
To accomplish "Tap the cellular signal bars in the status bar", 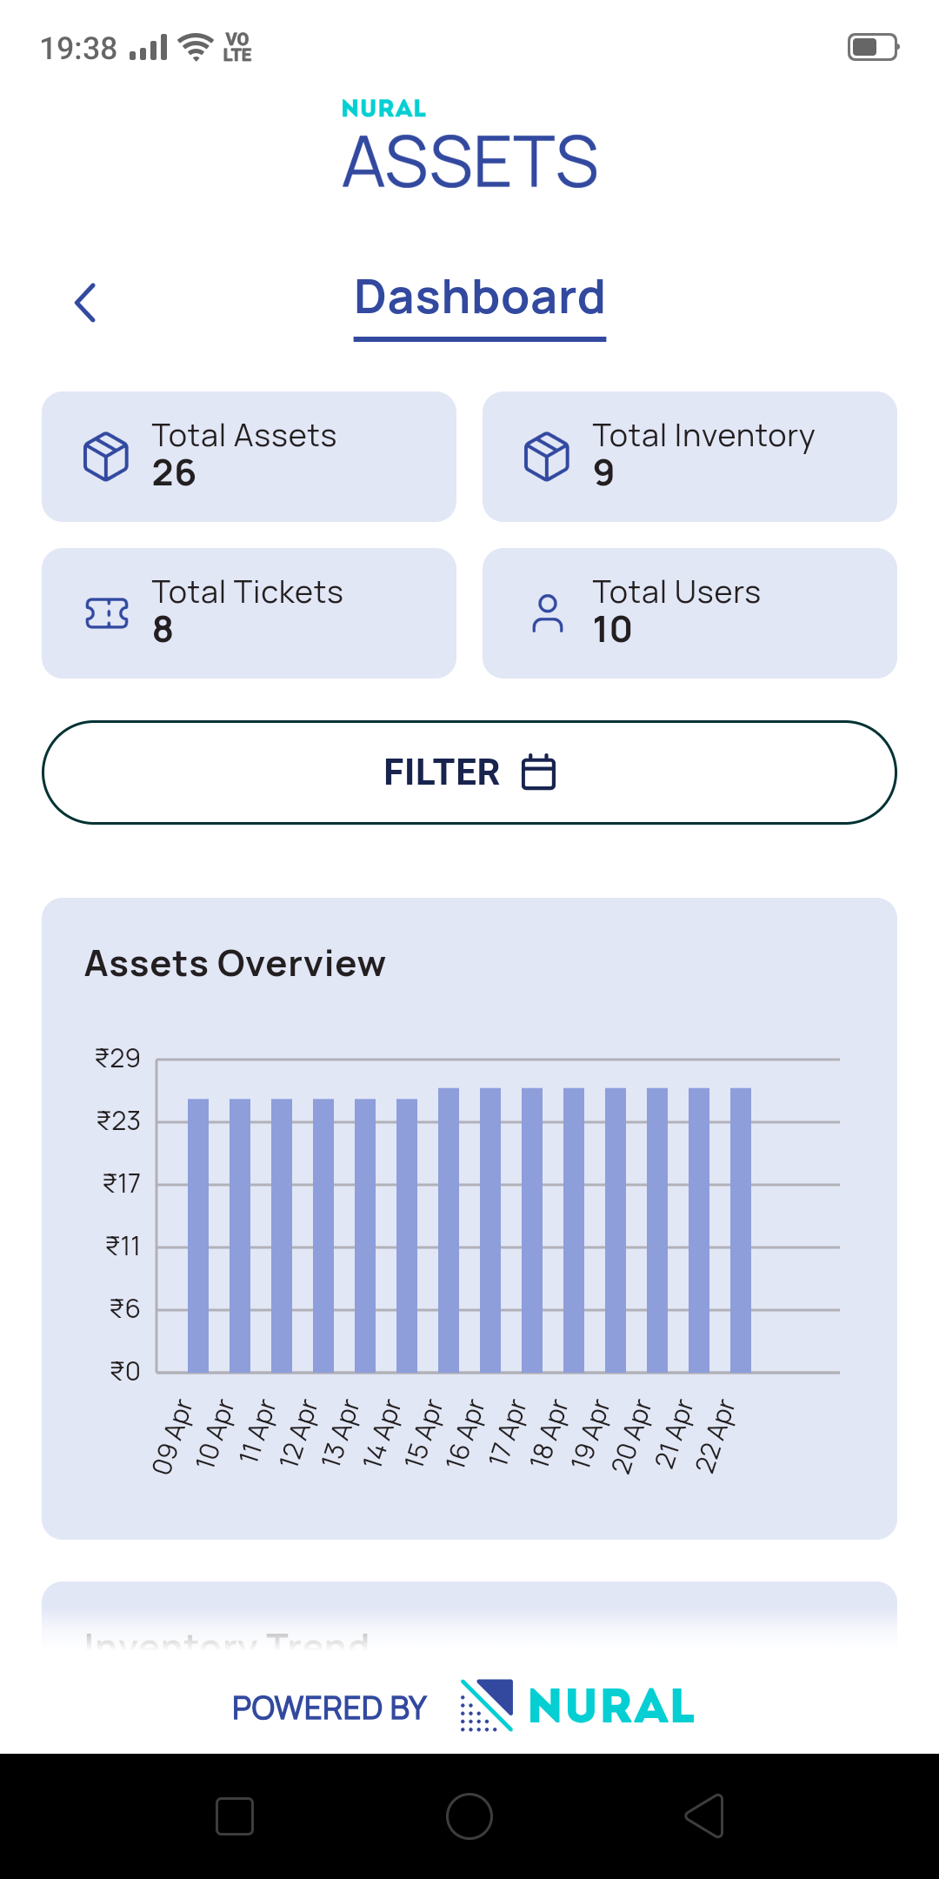I will coord(148,48).
